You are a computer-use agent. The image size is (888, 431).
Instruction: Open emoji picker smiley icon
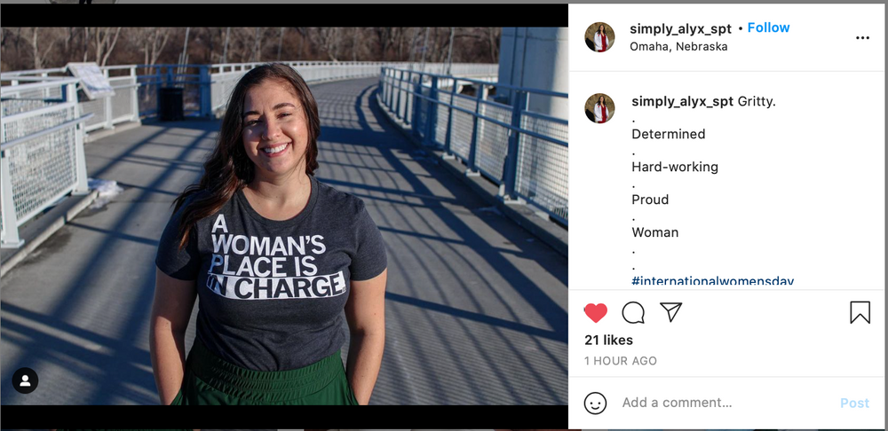(x=595, y=403)
